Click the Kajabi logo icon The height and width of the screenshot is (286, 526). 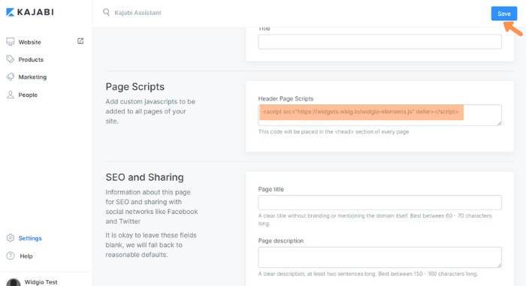pos(11,13)
